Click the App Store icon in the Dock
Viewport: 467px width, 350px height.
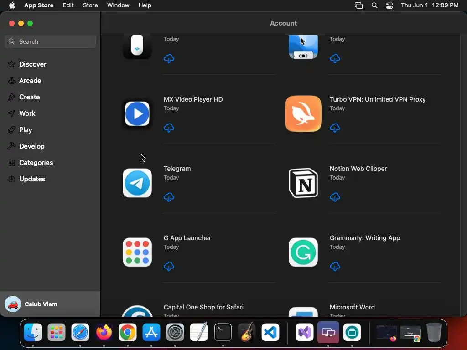[151, 332]
